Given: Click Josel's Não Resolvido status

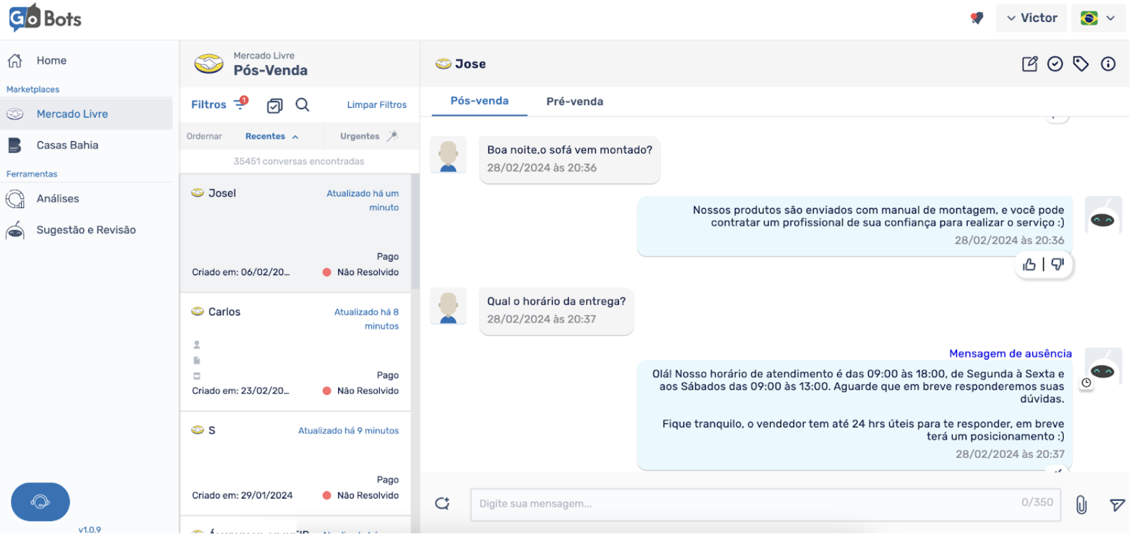Looking at the screenshot, I should (x=361, y=272).
